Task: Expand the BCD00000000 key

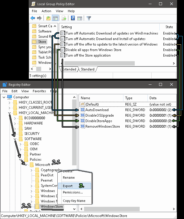Action: [15, 118]
